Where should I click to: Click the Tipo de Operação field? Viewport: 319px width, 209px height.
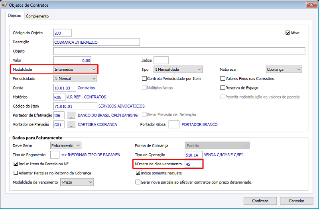coord(193,155)
